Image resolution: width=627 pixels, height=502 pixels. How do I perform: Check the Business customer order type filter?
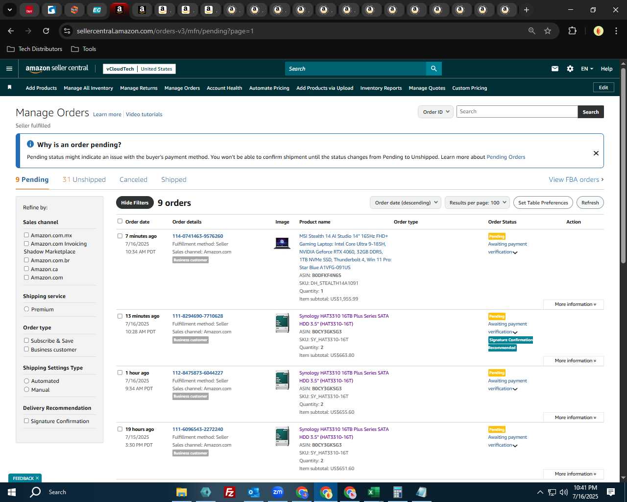point(26,349)
